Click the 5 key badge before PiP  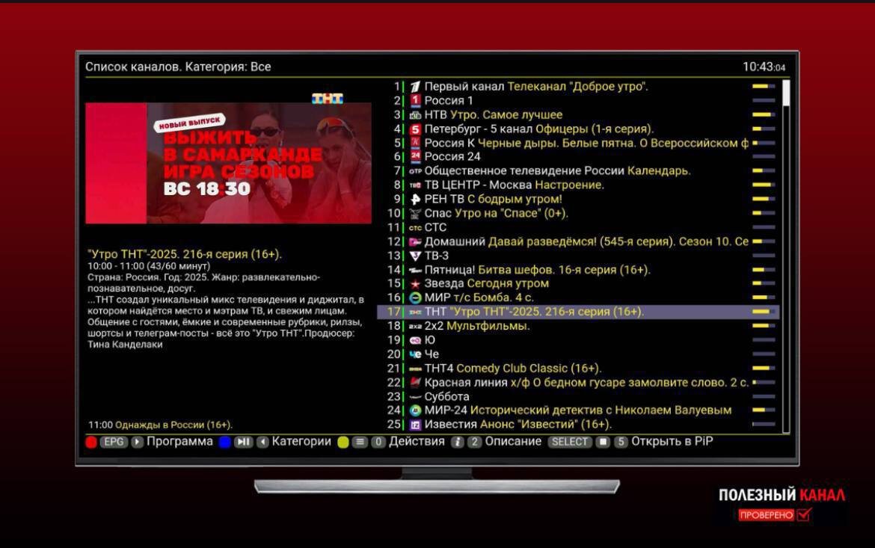coord(621,442)
